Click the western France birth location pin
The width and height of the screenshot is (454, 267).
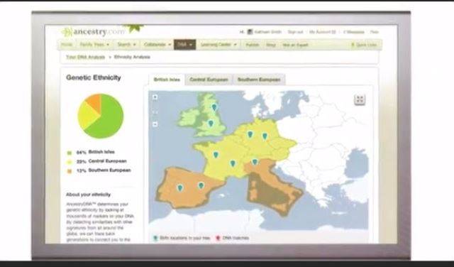[x=216, y=155]
